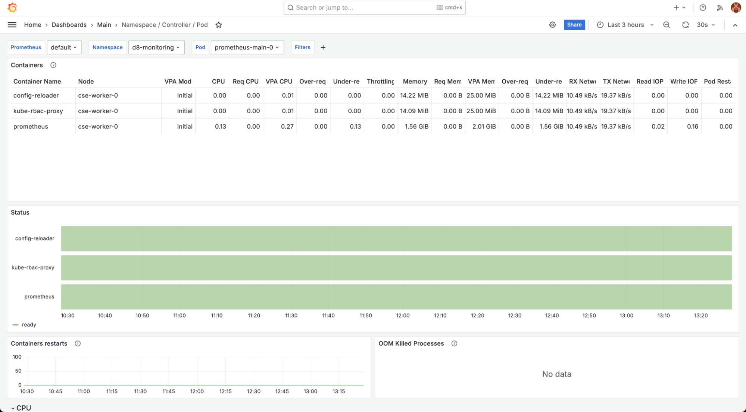Open the Pod prometheus-main-0 dropdown
The height and width of the screenshot is (412, 746).
point(247,47)
